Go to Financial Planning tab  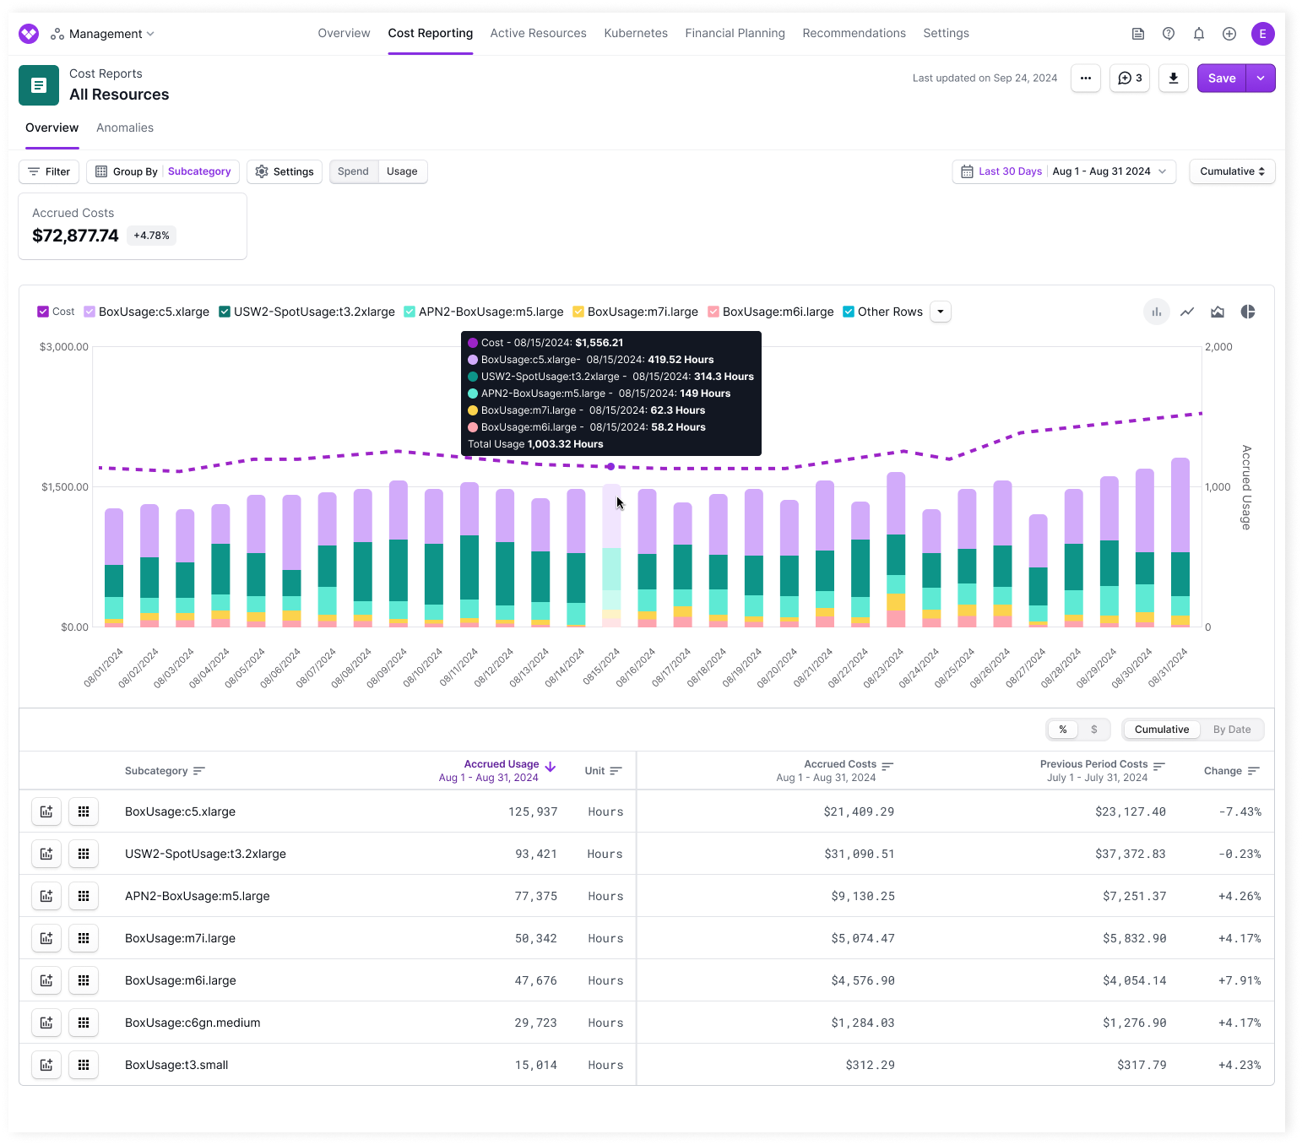point(735,34)
